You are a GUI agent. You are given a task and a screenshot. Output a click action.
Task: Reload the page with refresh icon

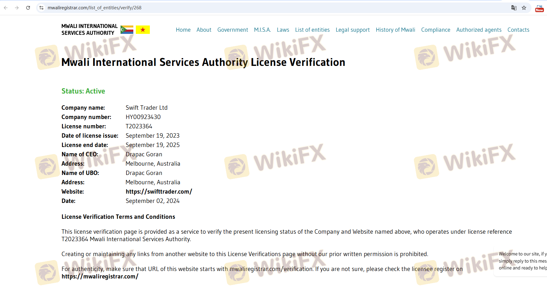pos(28,8)
